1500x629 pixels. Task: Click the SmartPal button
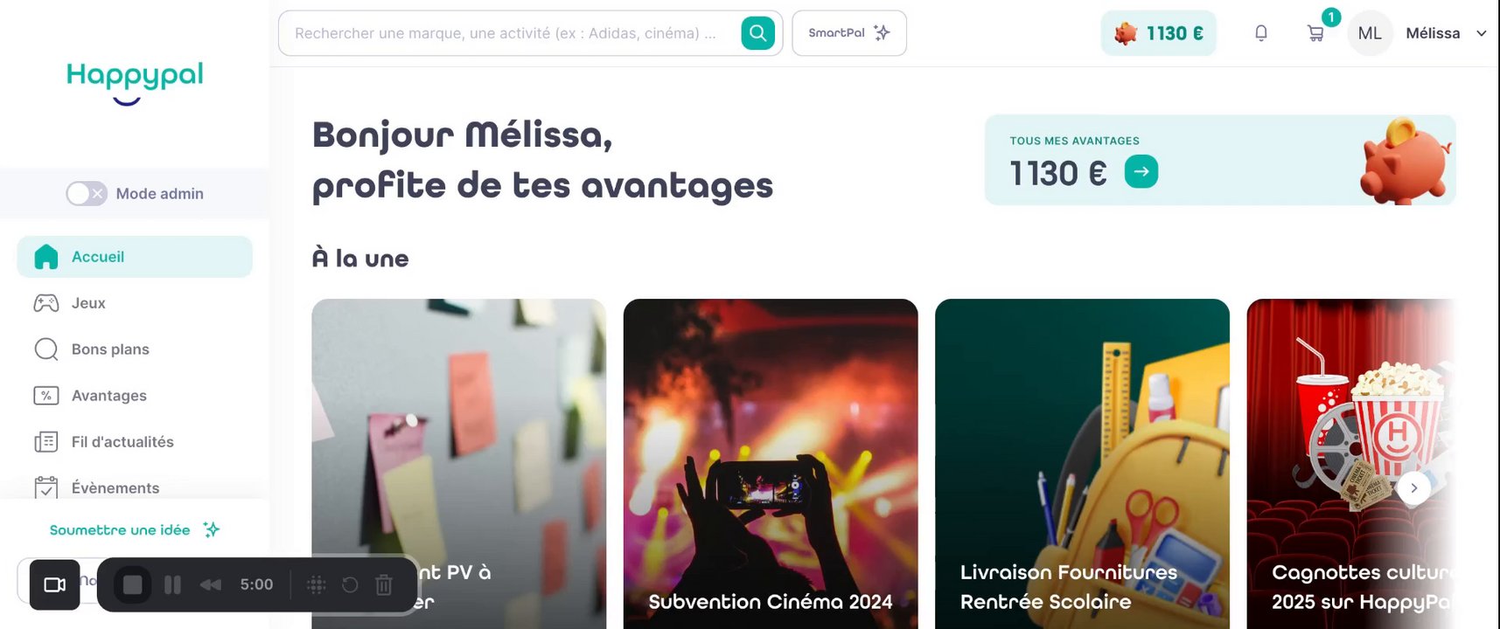[849, 33]
